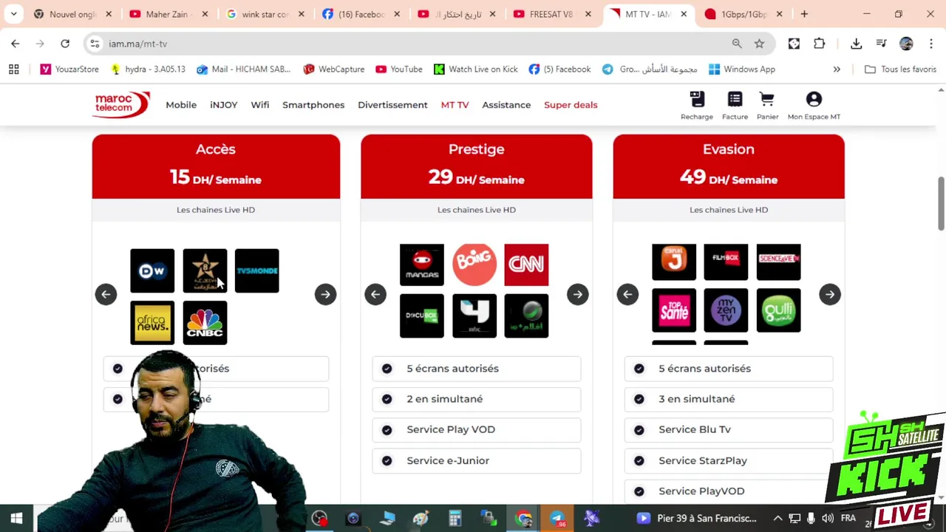Open the Mobile menu
Screen dimensions: 946x532
pos(181,105)
